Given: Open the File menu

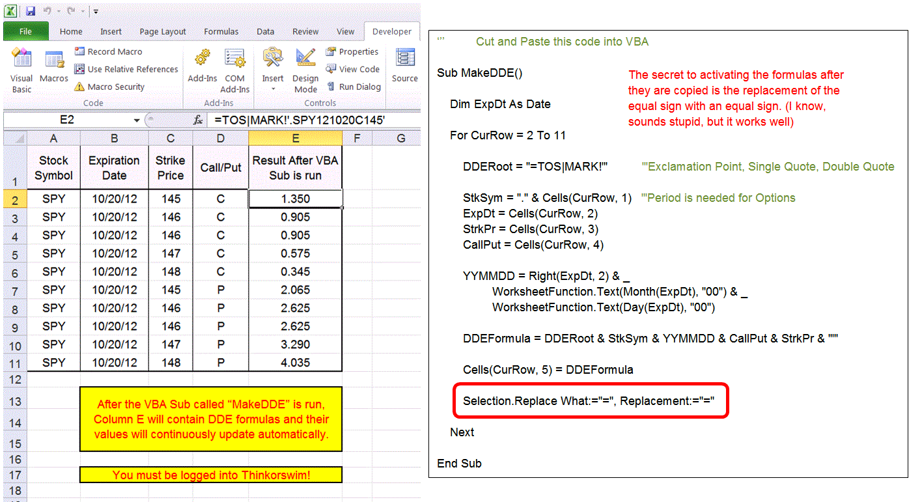Looking at the screenshot, I should (25, 31).
